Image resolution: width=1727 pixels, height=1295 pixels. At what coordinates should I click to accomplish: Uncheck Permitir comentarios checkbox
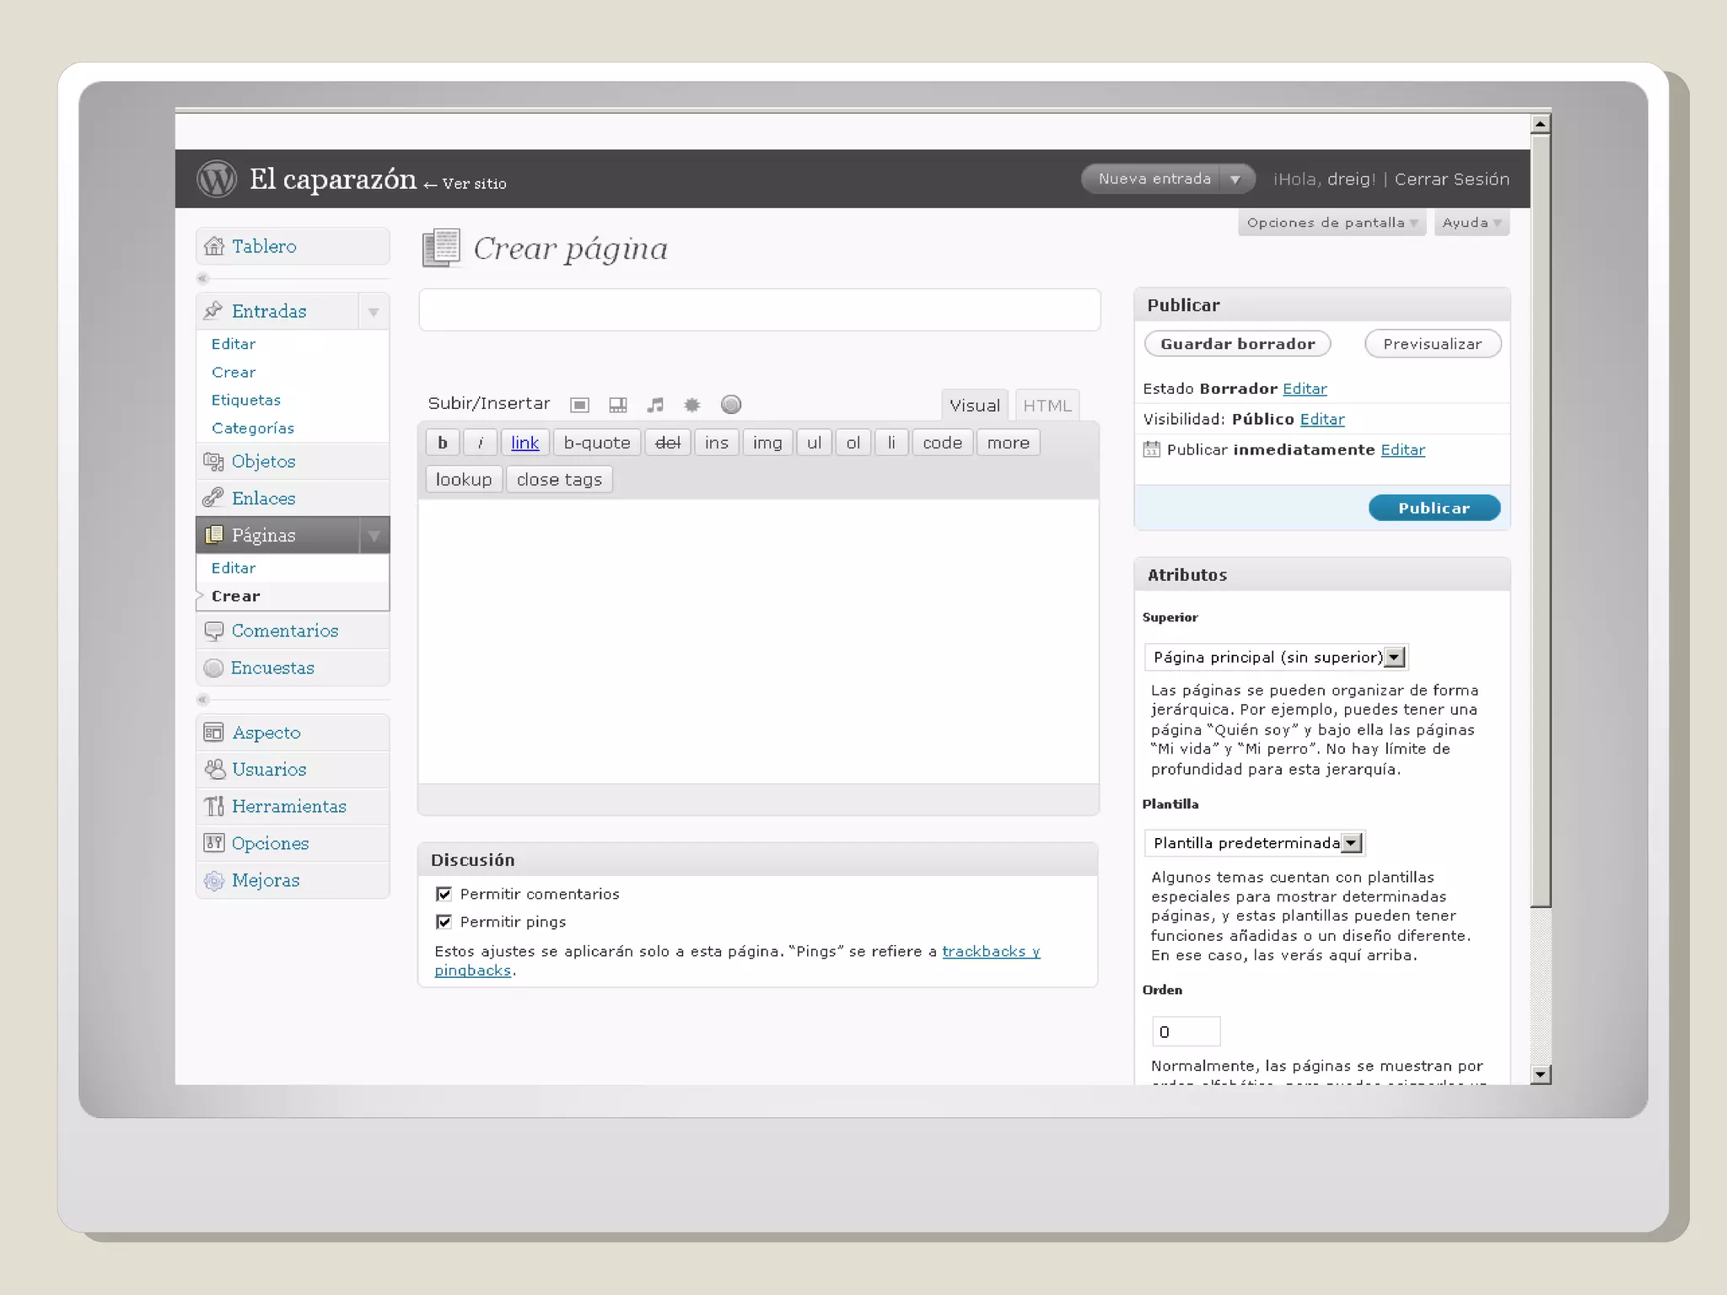[x=444, y=894]
